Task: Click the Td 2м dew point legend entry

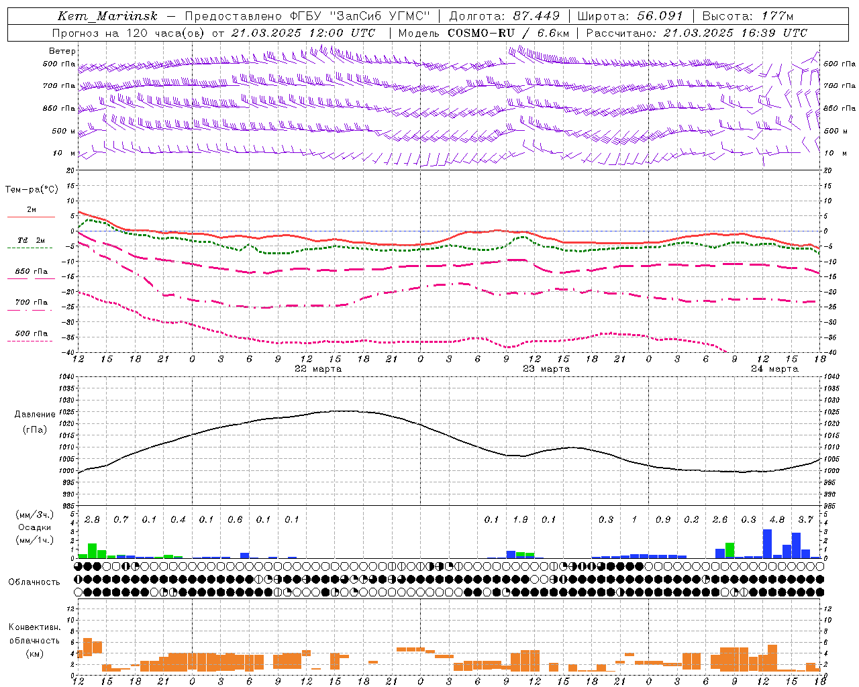Action: [32, 240]
